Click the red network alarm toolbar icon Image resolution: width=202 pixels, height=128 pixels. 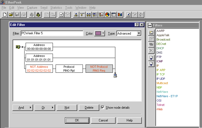tap(101, 14)
